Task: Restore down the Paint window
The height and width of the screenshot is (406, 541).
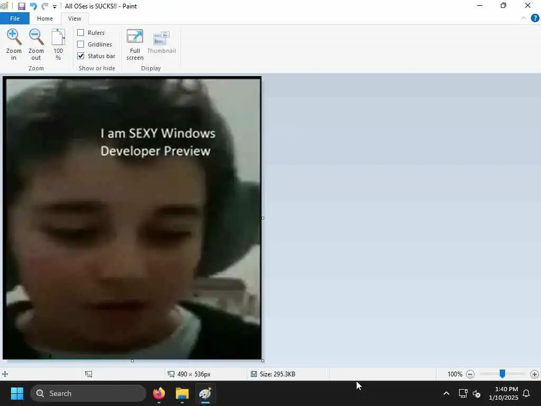Action: (503, 6)
